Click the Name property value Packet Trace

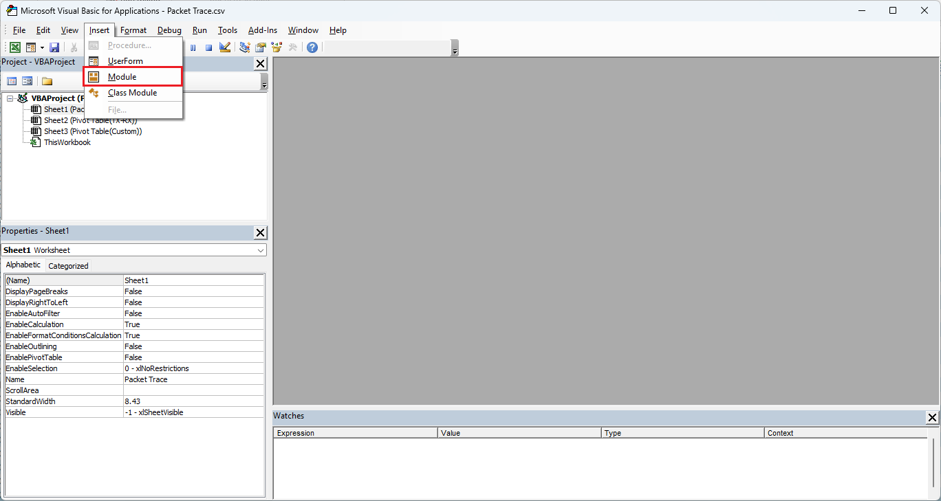point(193,379)
